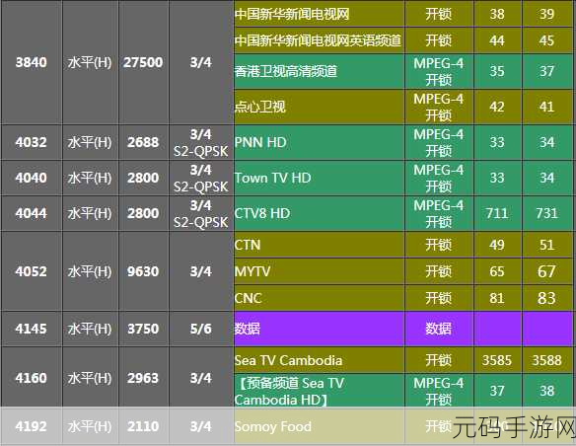Select value 51 in the CTN row
Viewport: 576px width, 446px height.
point(546,245)
